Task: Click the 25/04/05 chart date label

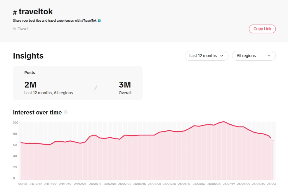Action: (154, 184)
